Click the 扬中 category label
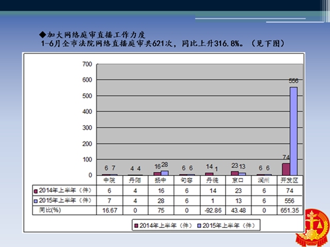This screenshot has height=247, width=330. point(160,180)
